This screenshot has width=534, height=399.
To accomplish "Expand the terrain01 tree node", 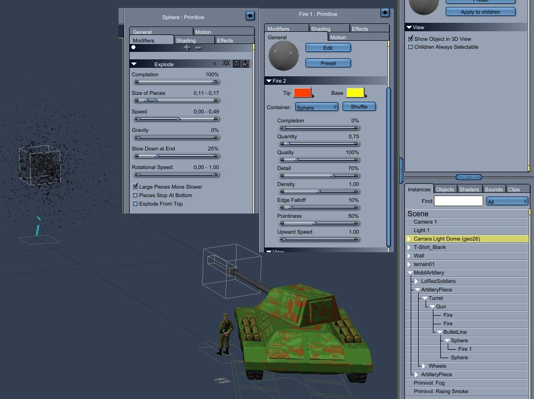I will coord(409,264).
